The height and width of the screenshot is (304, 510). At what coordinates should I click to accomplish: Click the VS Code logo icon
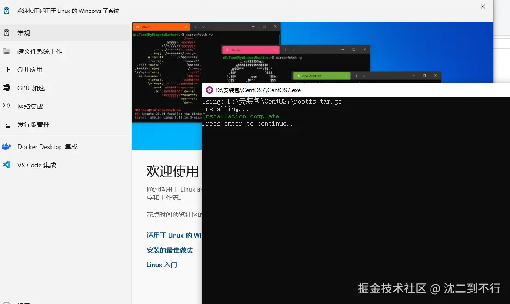coord(6,165)
